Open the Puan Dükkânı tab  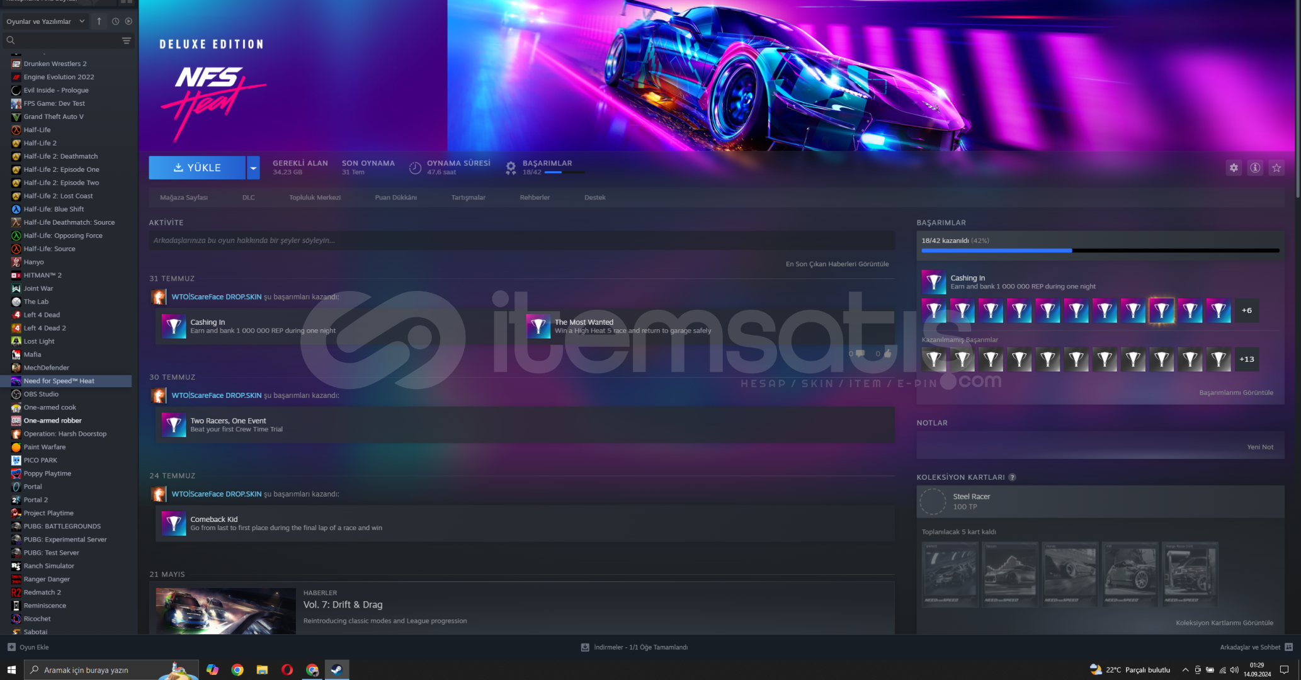coord(396,198)
